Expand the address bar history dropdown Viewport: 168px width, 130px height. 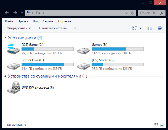127,13
